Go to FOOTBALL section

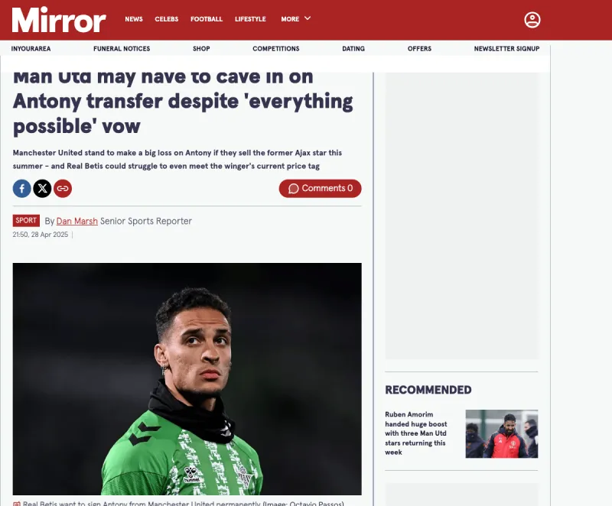point(207,19)
